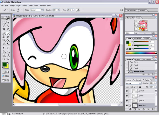The image size is (159, 115).
Task: Open Layers panel Fill arrow
Action: point(155,87)
